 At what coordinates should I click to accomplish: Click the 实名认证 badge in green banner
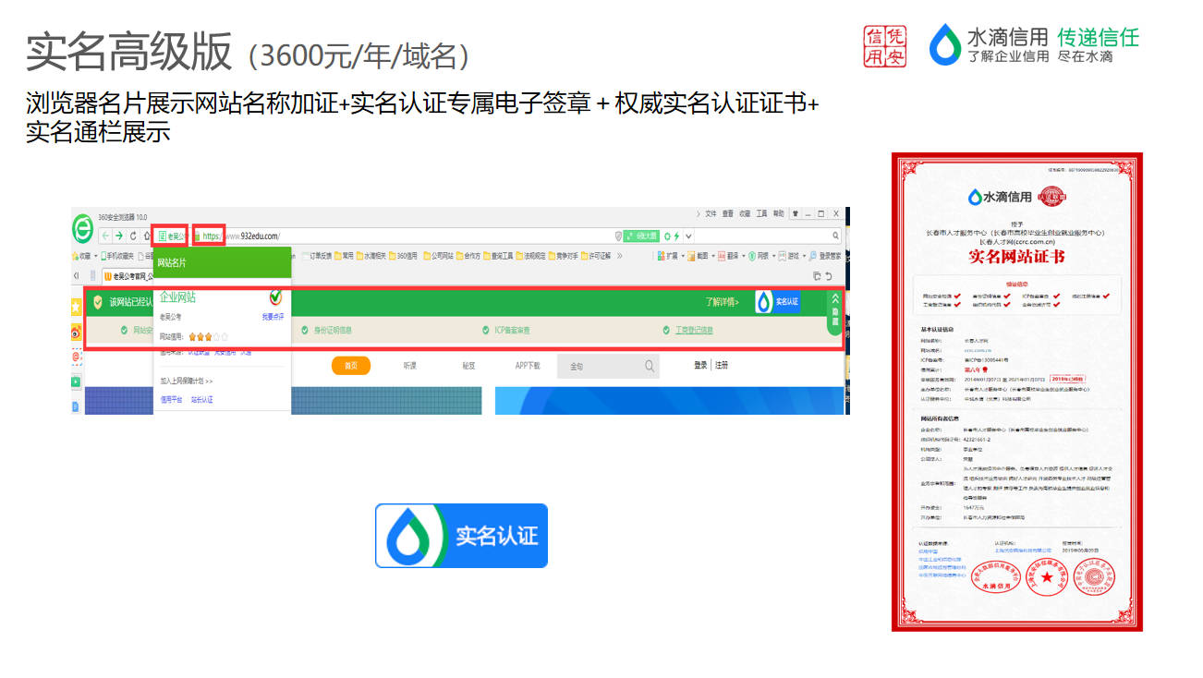coord(777,302)
